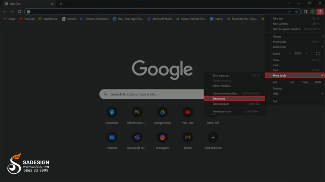325x182 pixels.
Task: Open the macro document bookmark
Action: pos(217,19)
